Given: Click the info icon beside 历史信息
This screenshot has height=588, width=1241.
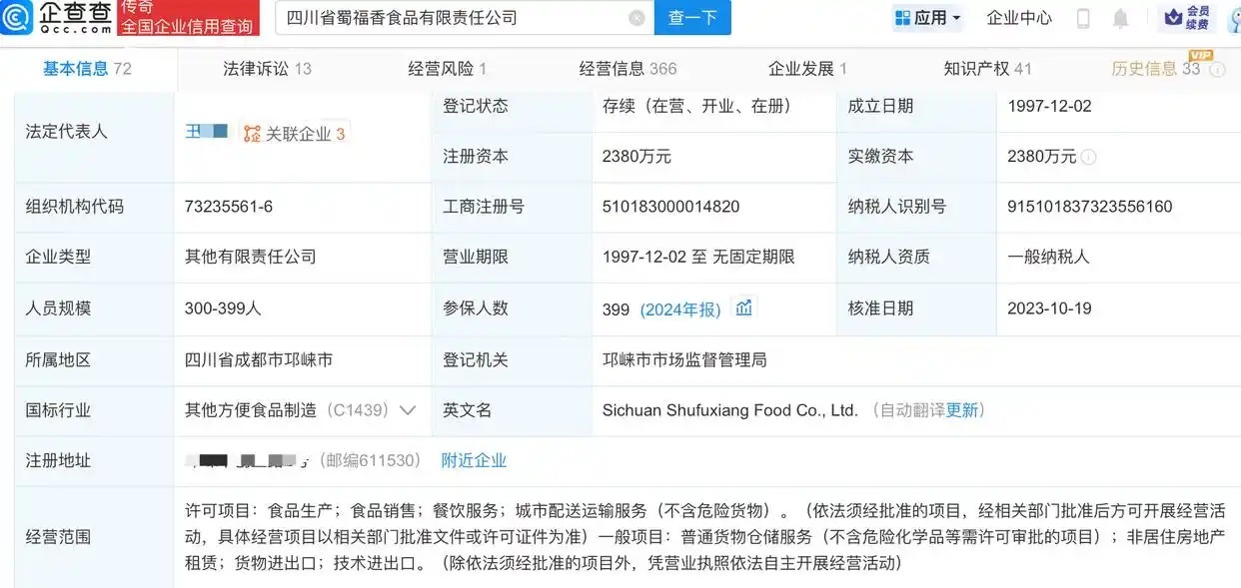Looking at the screenshot, I should click(1216, 70).
